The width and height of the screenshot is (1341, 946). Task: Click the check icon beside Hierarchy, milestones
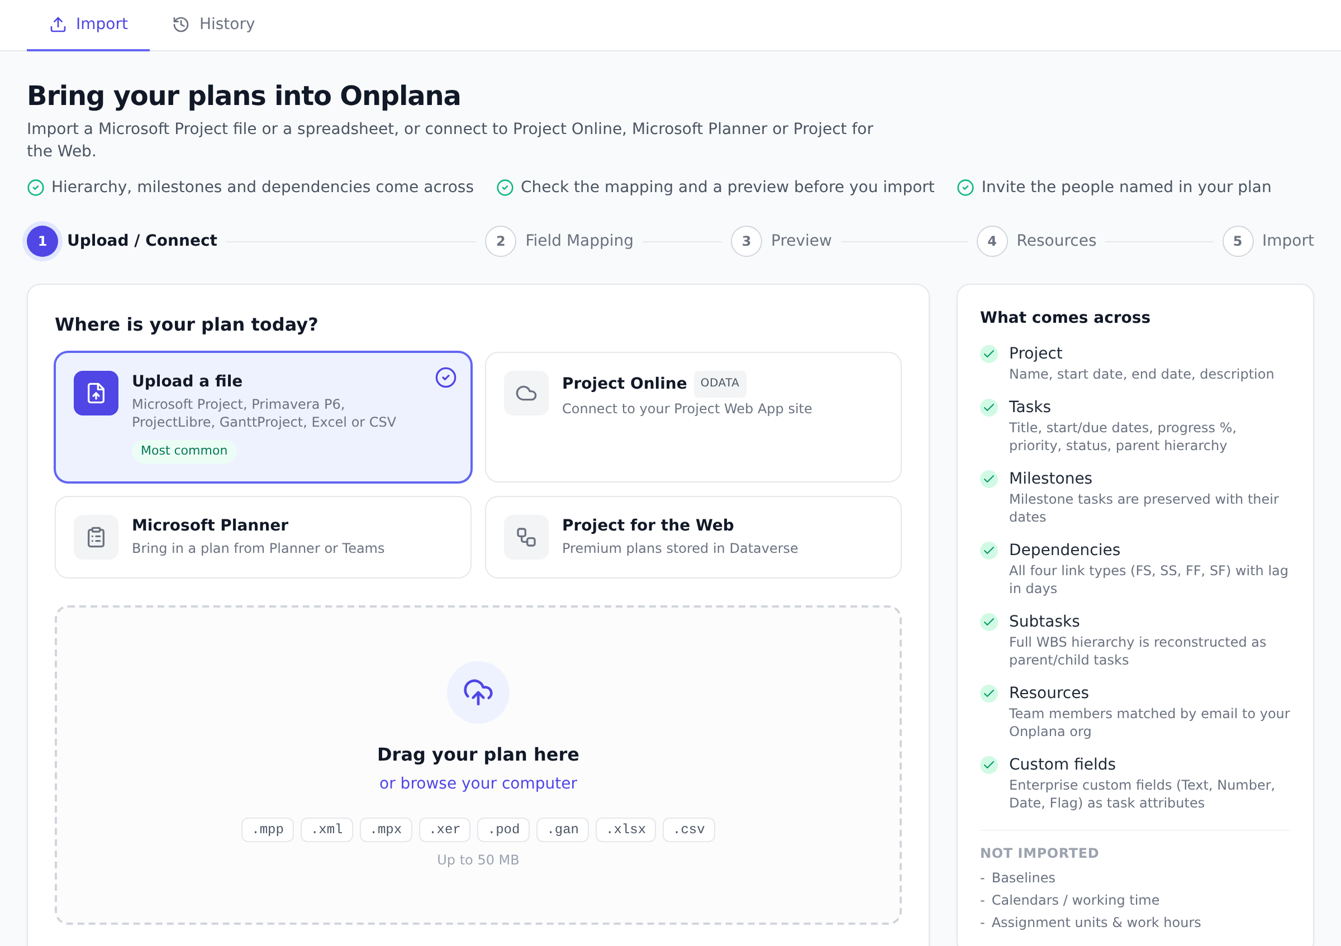[x=36, y=187]
